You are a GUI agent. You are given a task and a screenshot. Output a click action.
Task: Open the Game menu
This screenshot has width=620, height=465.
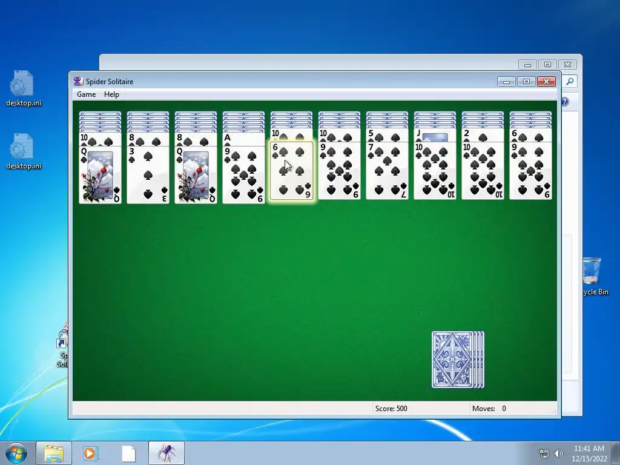point(86,94)
